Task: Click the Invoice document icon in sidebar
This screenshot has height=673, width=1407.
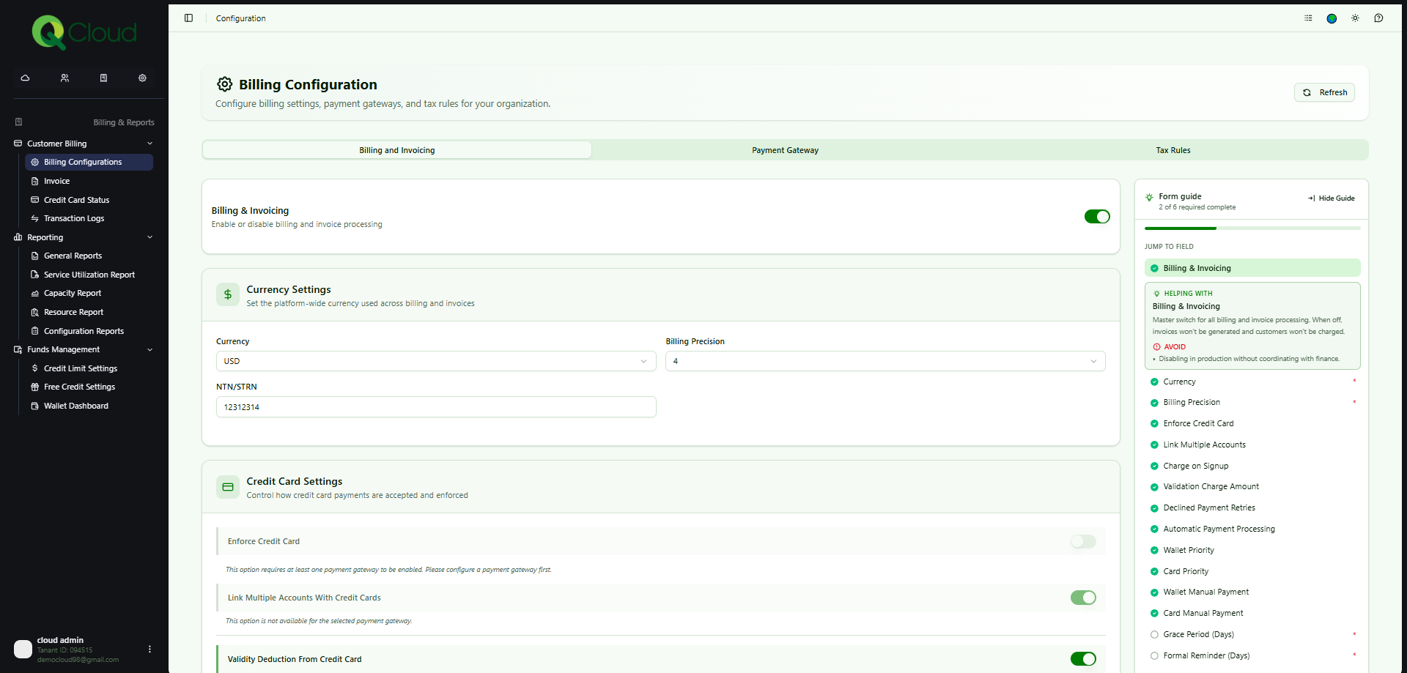Action: (x=34, y=181)
